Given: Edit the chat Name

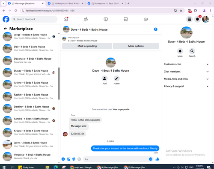Looking at the screenshot, I should click(116, 79).
